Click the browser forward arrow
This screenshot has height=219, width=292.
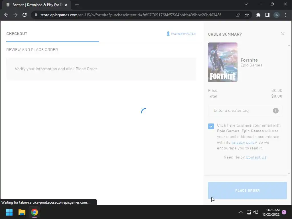15,15
